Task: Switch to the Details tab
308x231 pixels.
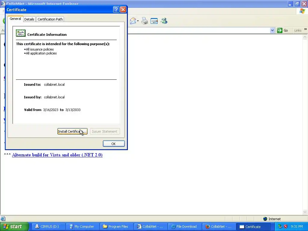Action: click(x=29, y=19)
